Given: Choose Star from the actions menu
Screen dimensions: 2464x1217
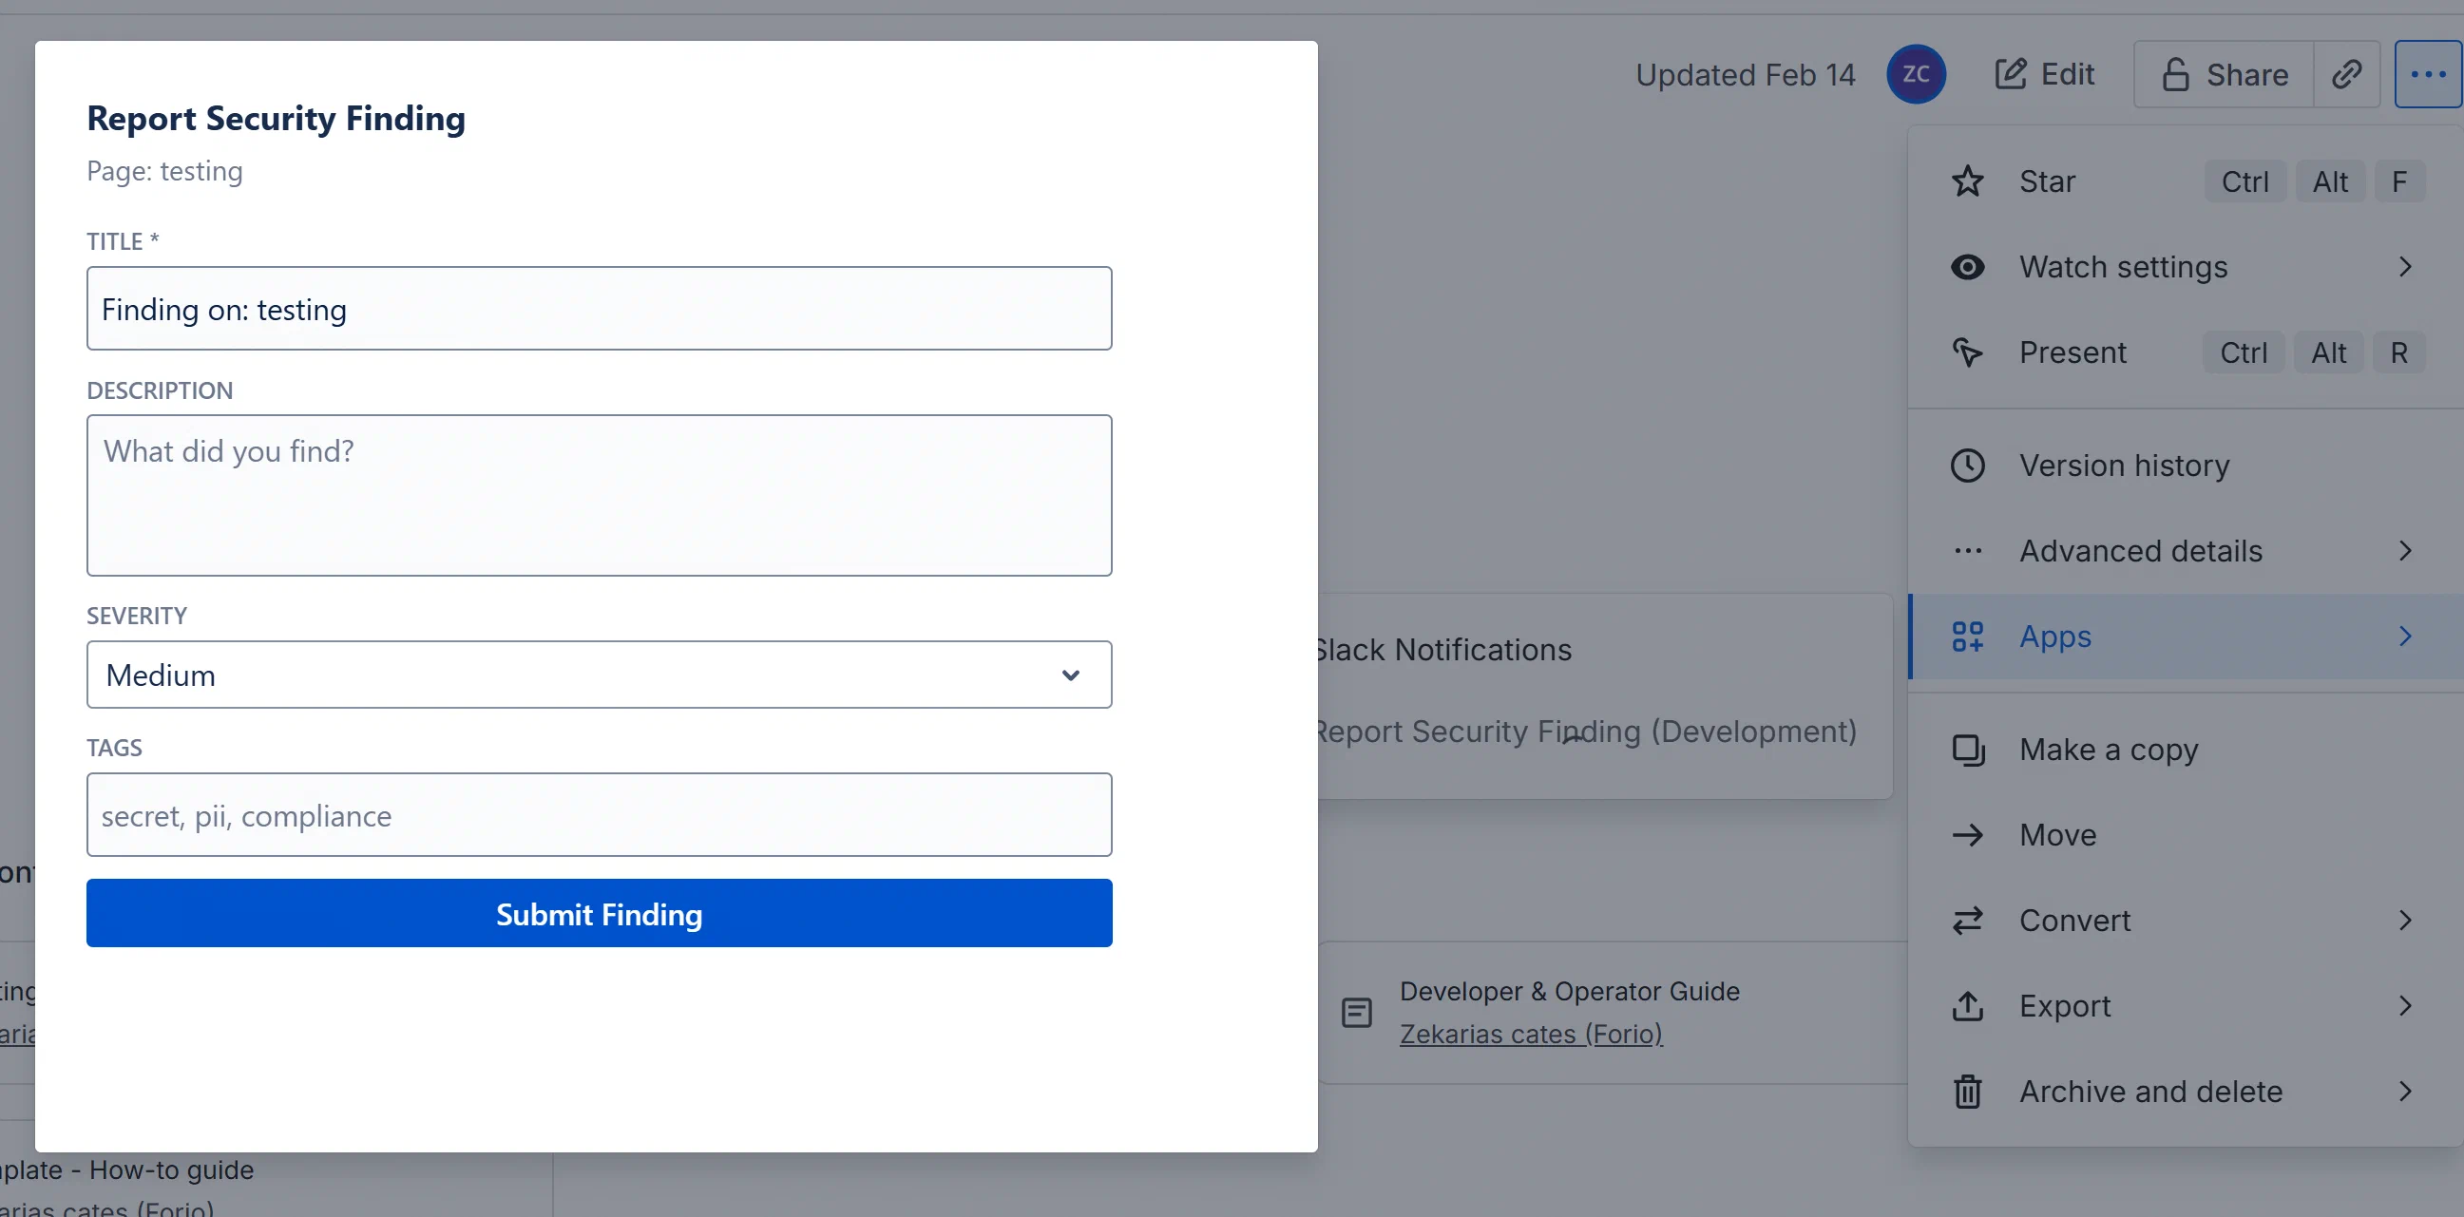Looking at the screenshot, I should [2186, 181].
